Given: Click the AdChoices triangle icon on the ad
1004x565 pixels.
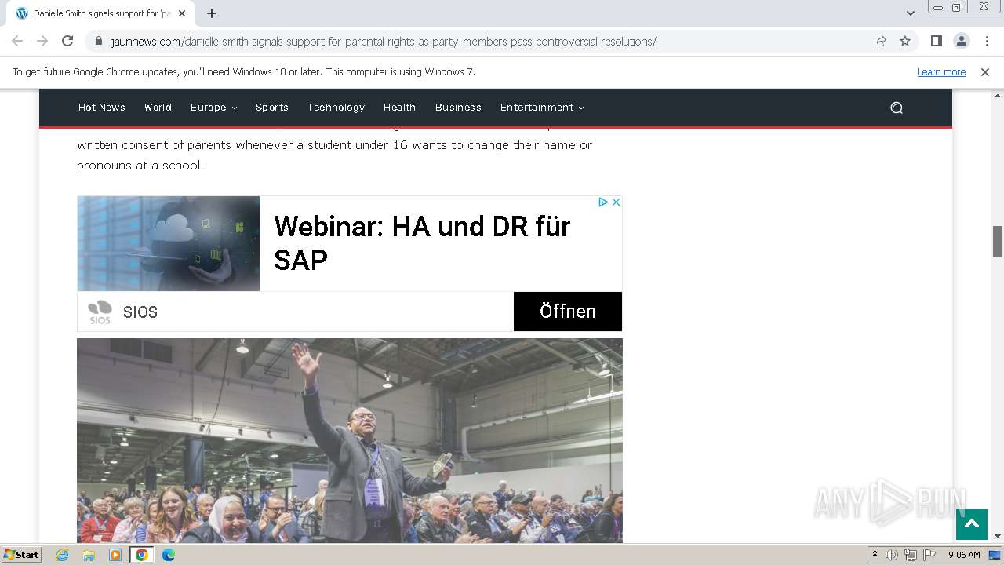Looking at the screenshot, I should coord(603,202).
